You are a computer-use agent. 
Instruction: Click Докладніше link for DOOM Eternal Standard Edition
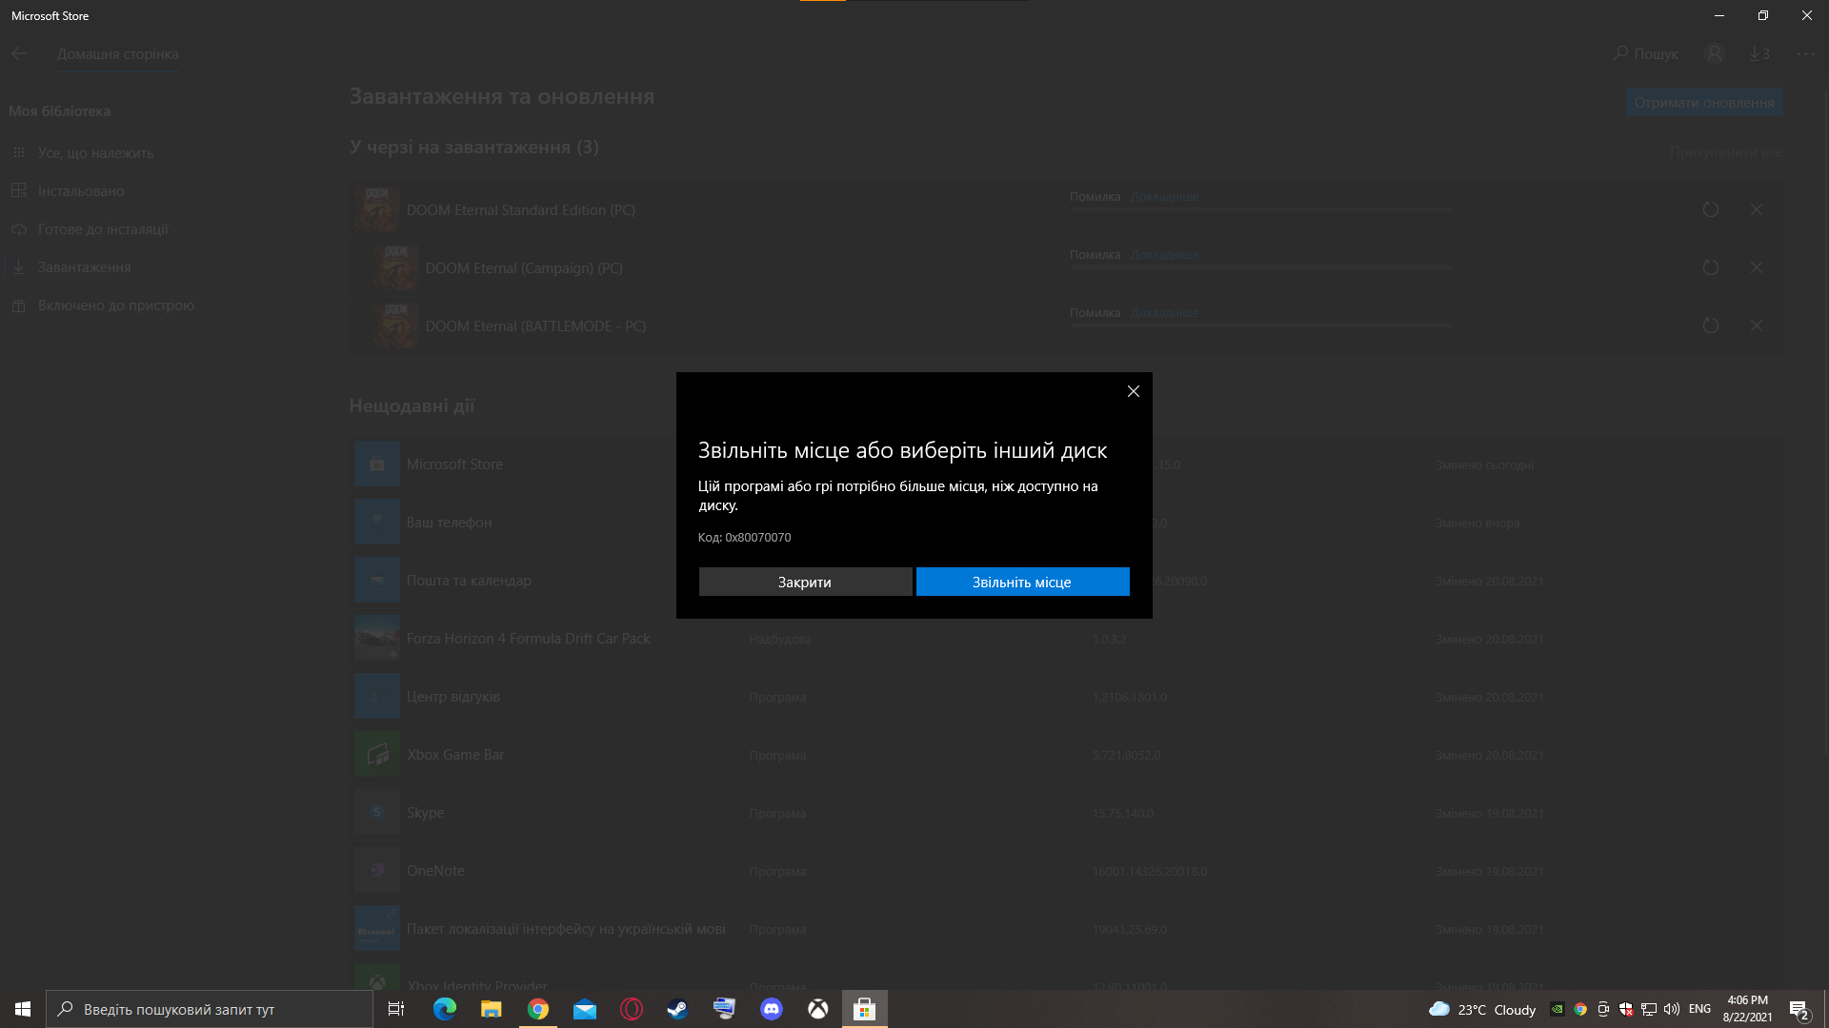pos(1164,197)
